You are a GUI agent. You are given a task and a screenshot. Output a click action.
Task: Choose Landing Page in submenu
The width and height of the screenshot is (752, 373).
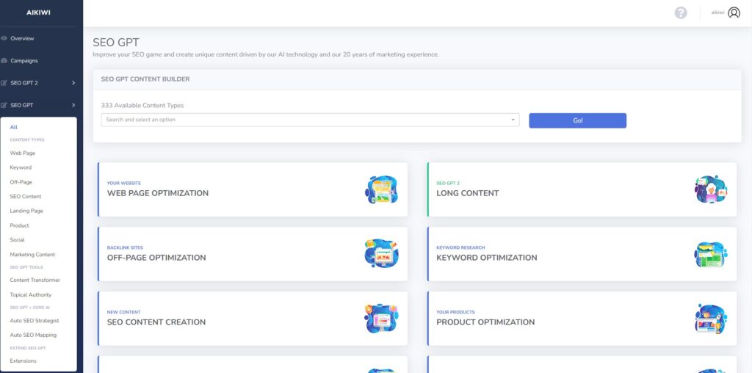point(26,211)
